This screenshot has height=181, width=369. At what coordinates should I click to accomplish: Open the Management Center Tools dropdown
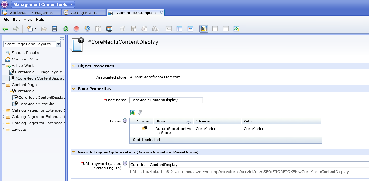point(43,4)
